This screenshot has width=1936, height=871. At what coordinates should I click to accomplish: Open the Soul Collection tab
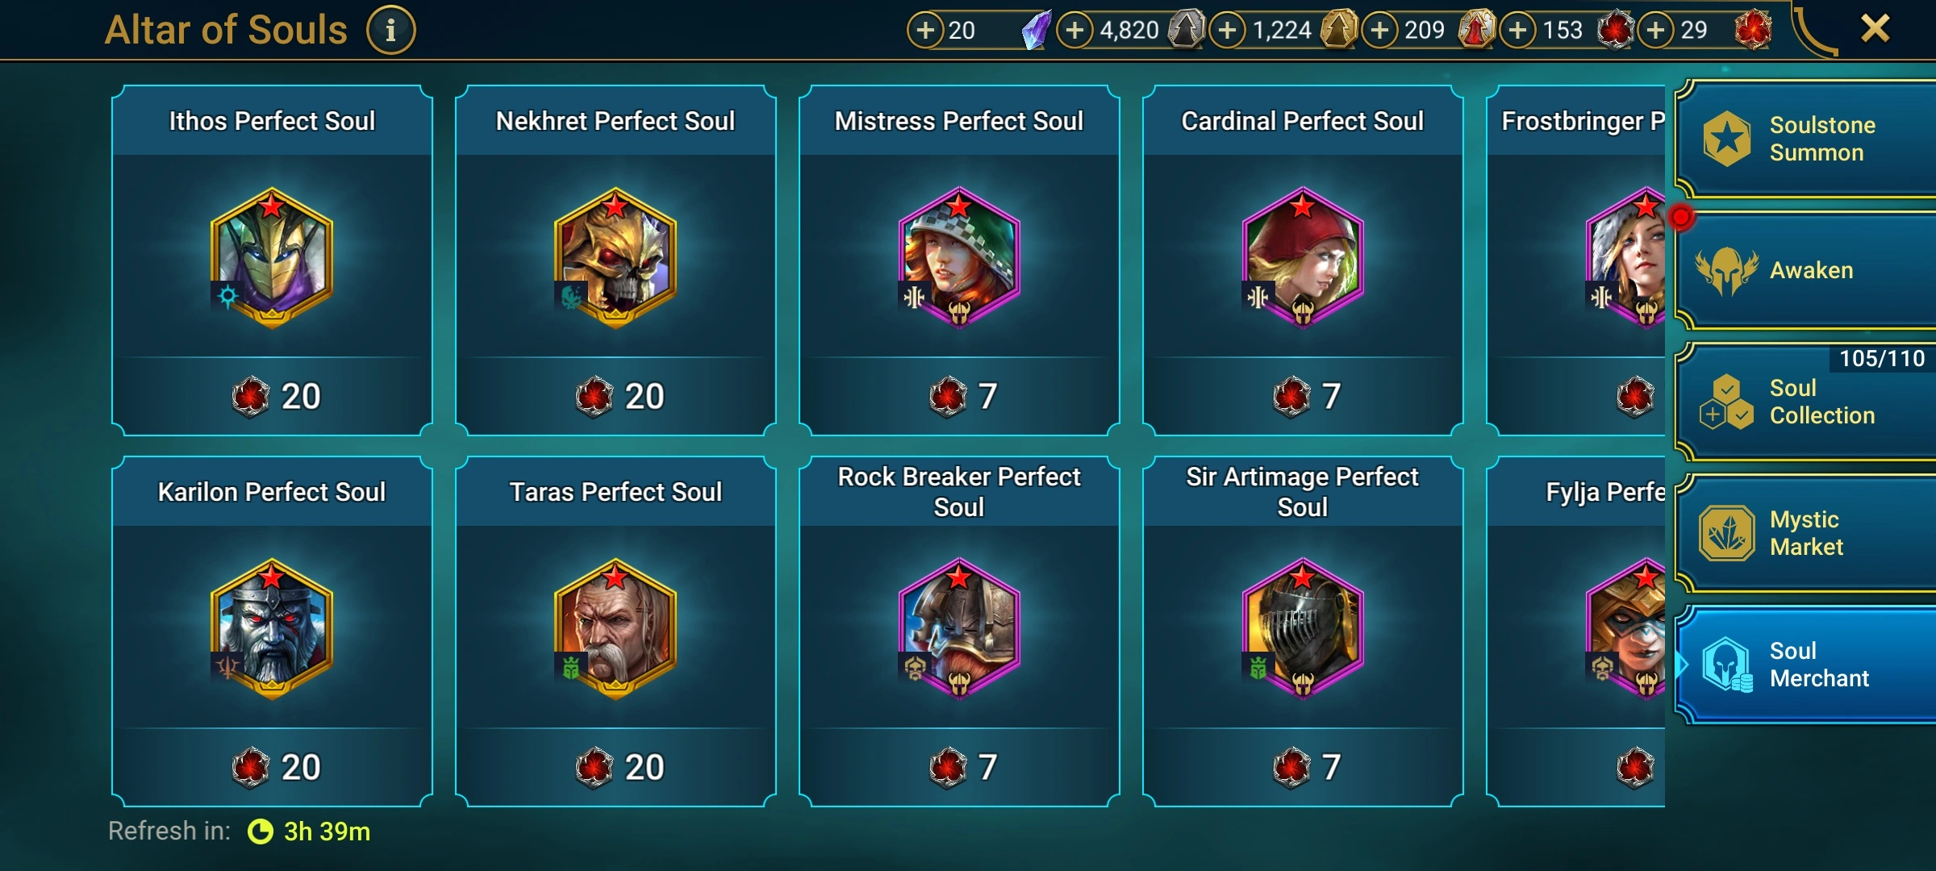point(1807,402)
